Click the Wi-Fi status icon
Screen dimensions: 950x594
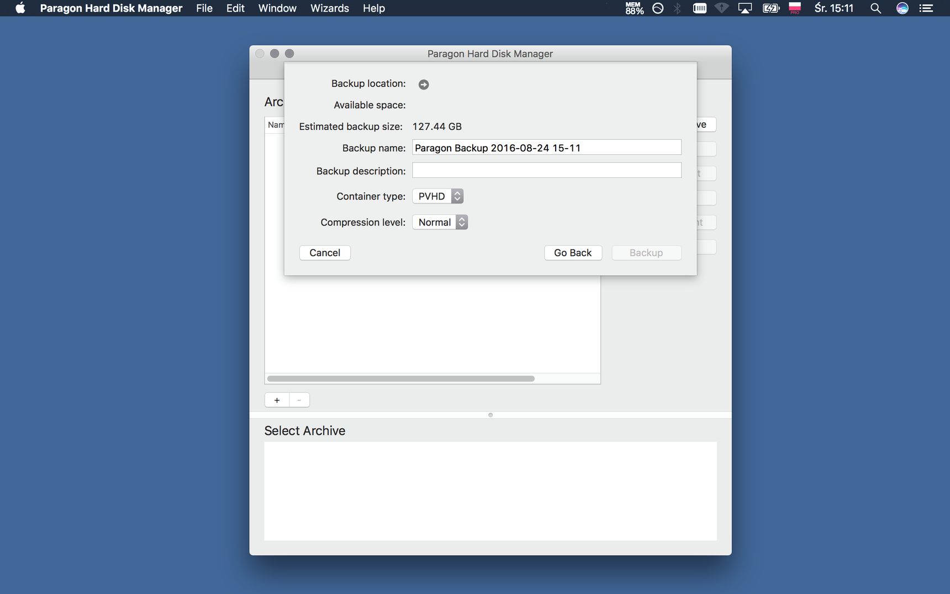click(722, 8)
